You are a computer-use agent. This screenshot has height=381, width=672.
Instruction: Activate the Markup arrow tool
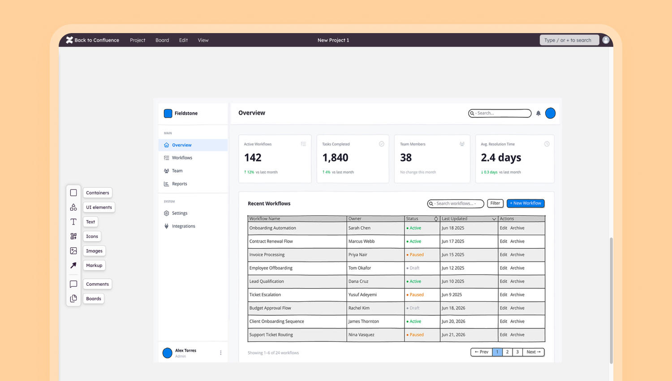point(73,265)
